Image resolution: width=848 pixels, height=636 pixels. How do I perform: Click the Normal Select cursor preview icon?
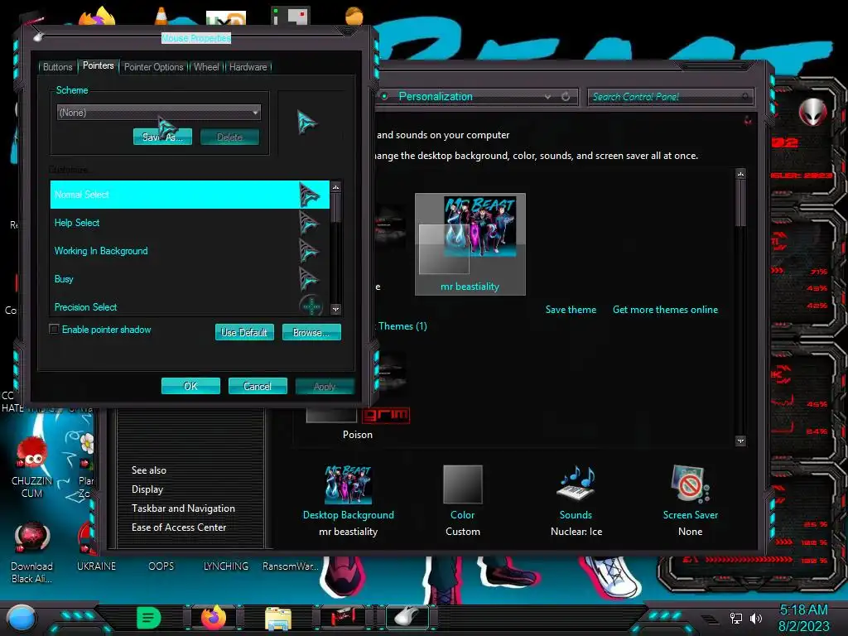309,195
